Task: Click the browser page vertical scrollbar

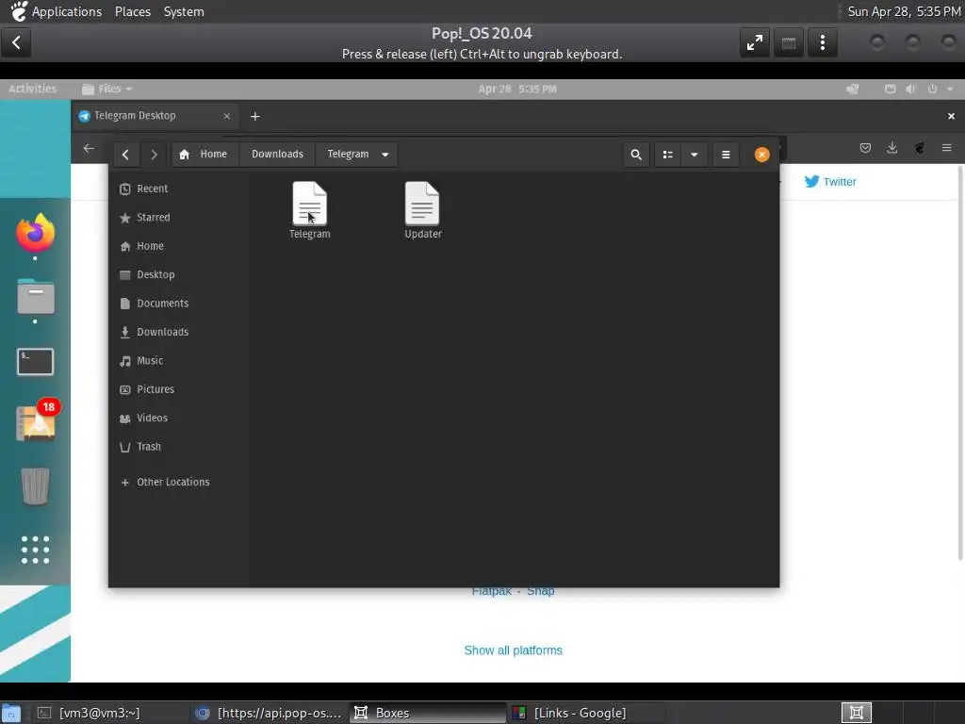Action: 960,363
